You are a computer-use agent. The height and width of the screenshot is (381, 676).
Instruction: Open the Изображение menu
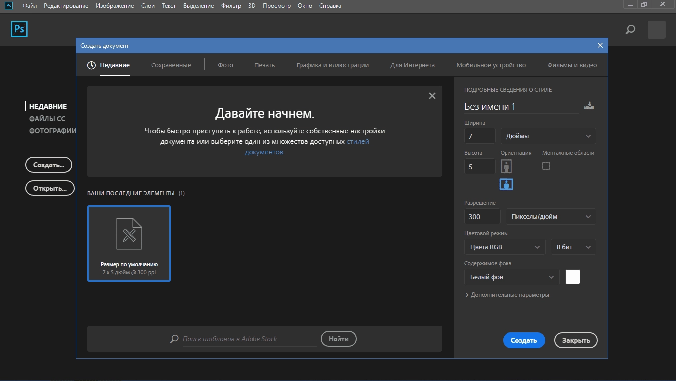click(x=115, y=6)
